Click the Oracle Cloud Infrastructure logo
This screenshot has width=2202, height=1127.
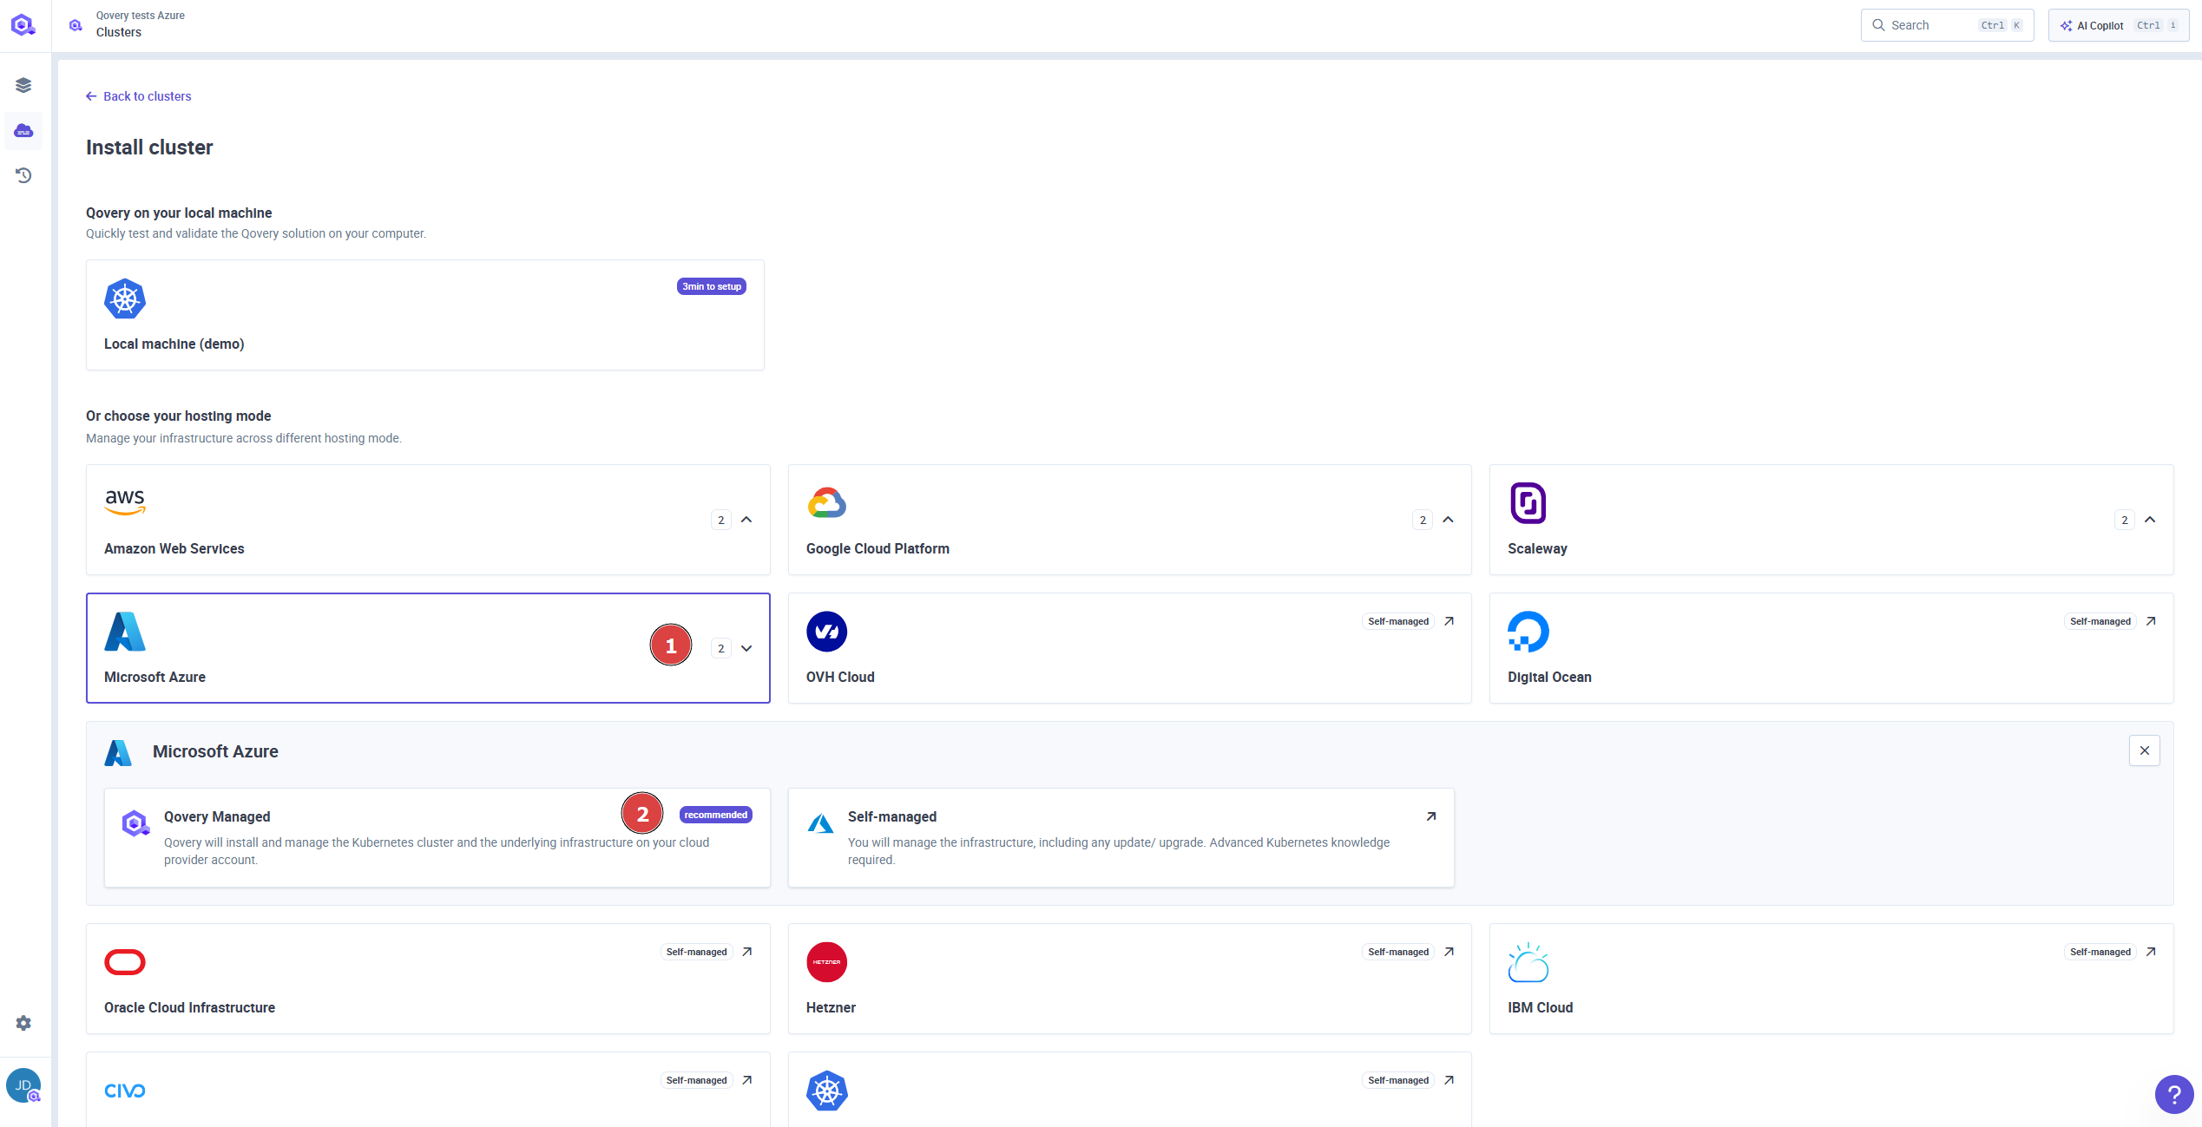click(125, 961)
